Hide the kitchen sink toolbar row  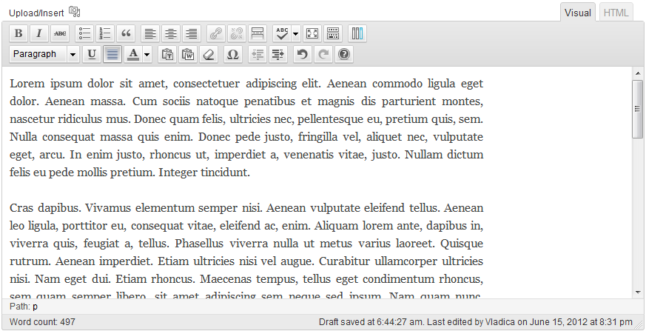pos(333,33)
